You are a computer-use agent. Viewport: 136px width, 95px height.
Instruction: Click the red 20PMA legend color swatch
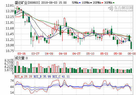pos(102,3)
